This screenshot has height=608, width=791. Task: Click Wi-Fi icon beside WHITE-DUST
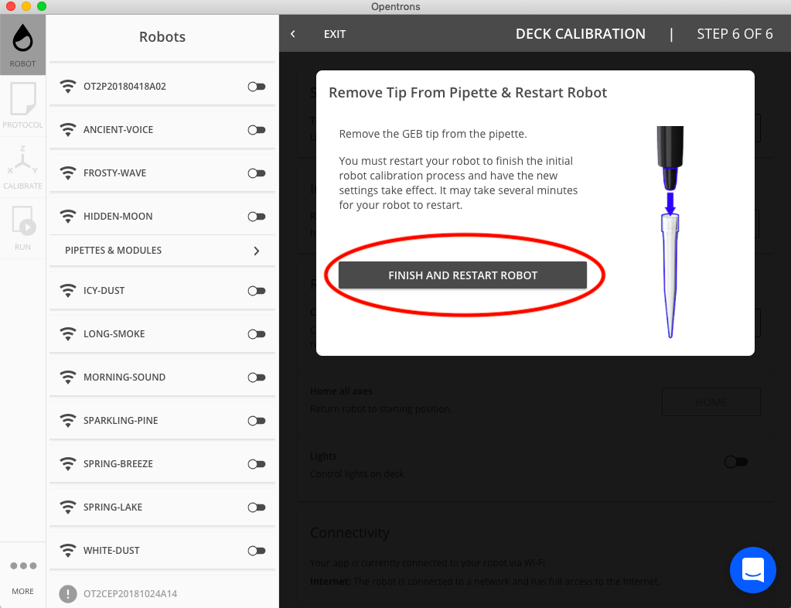[68, 551]
